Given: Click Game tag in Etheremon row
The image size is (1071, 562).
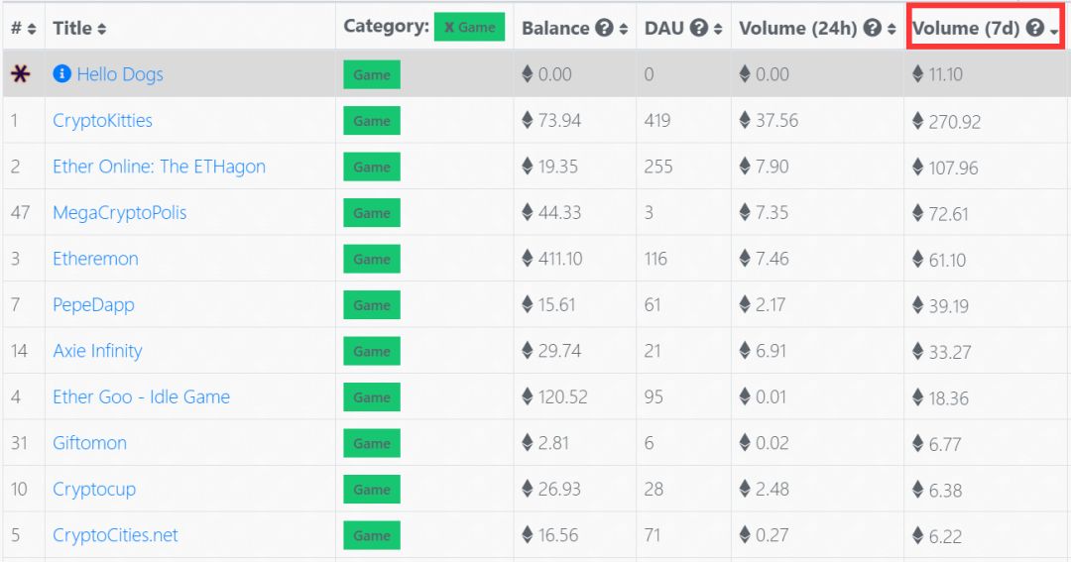Looking at the screenshot, I should [372, 259].
